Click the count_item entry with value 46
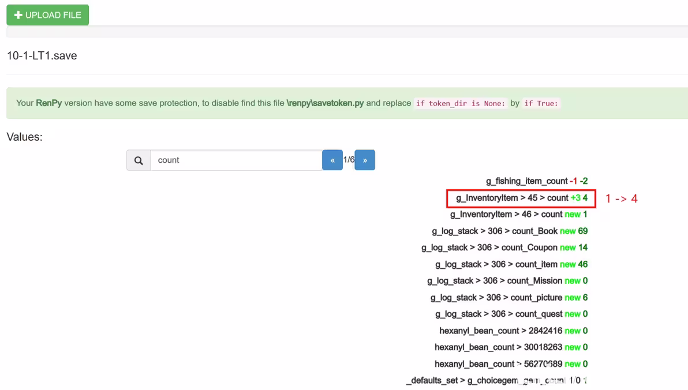Screen dimensions: 688x390 pyautogui.click(x=511, y=264)
